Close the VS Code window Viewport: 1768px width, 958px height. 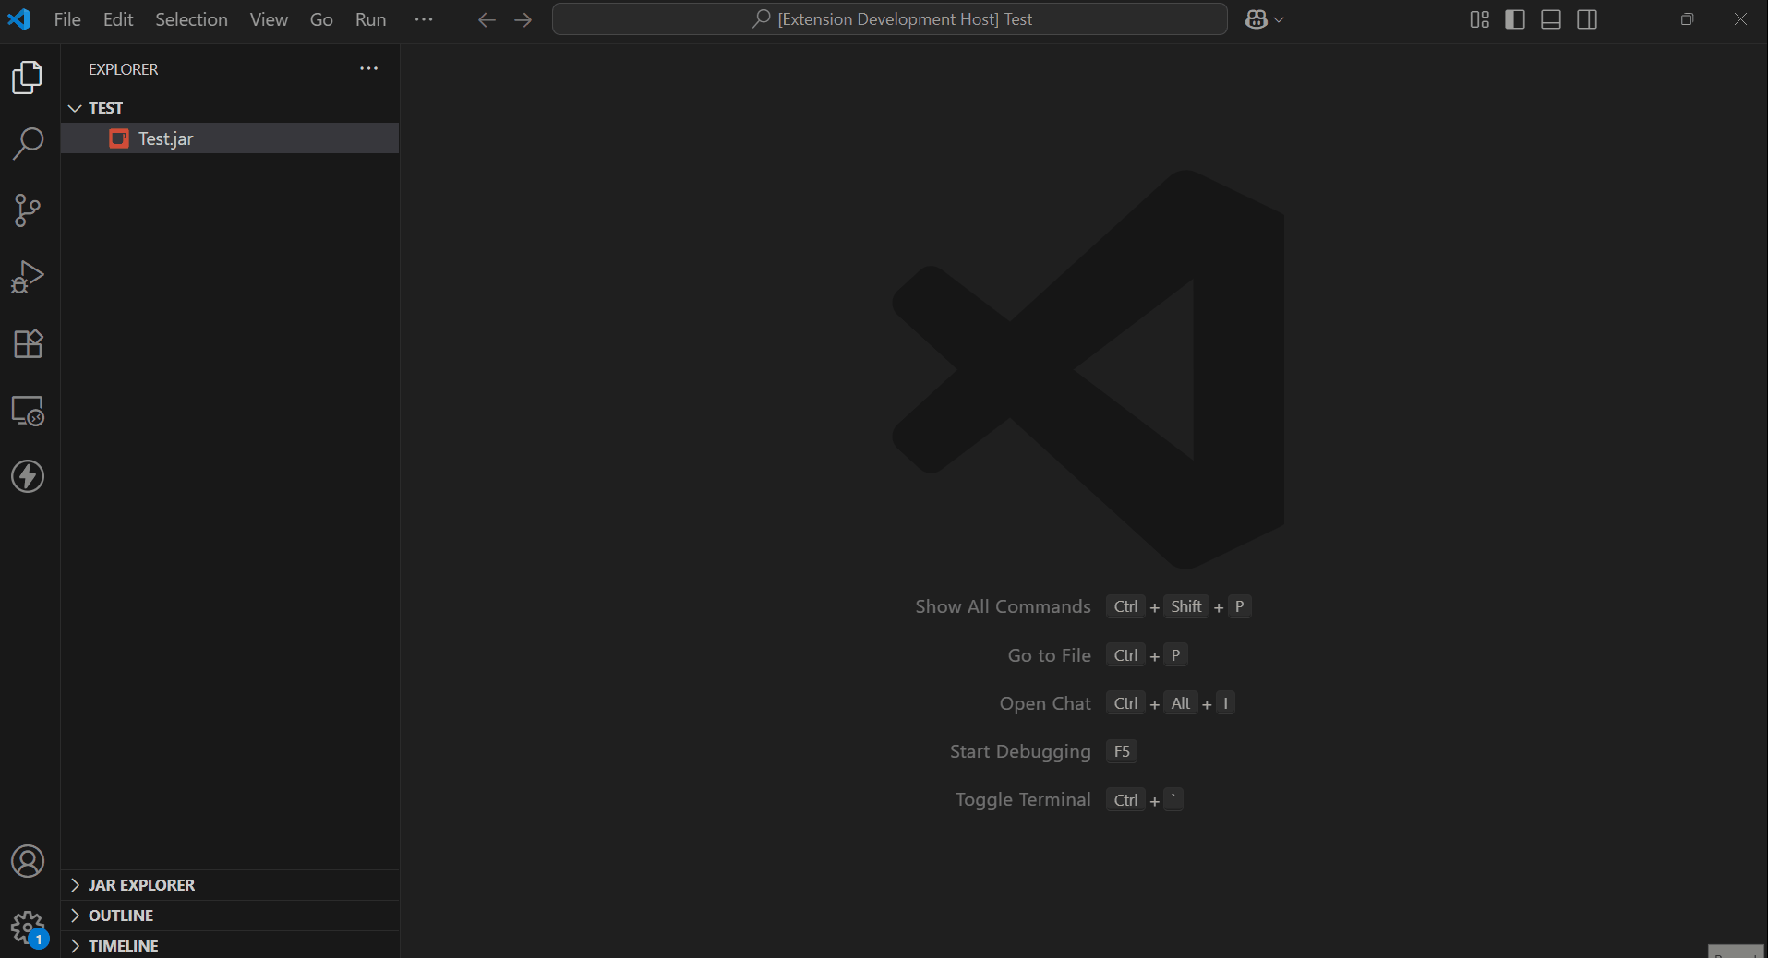(1740, 19)
